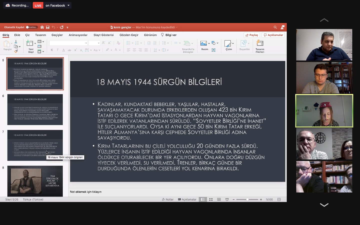This screenshot has width=360, height=225.
Task: Click the increase font size icon
Action: point(103,43)
